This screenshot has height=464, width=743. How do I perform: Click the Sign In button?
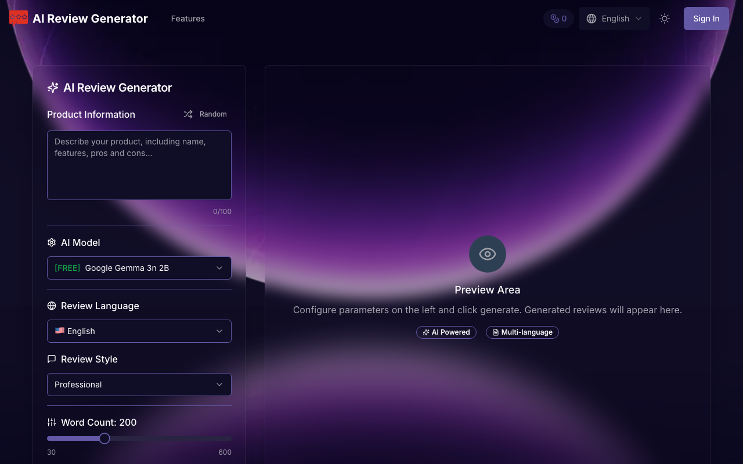[706, 19]
